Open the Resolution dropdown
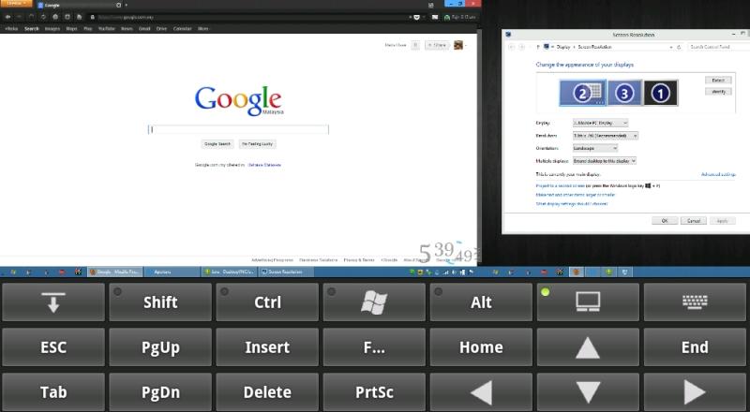The width and height of the screenshot is (750, 412). (x=606, y=136)
